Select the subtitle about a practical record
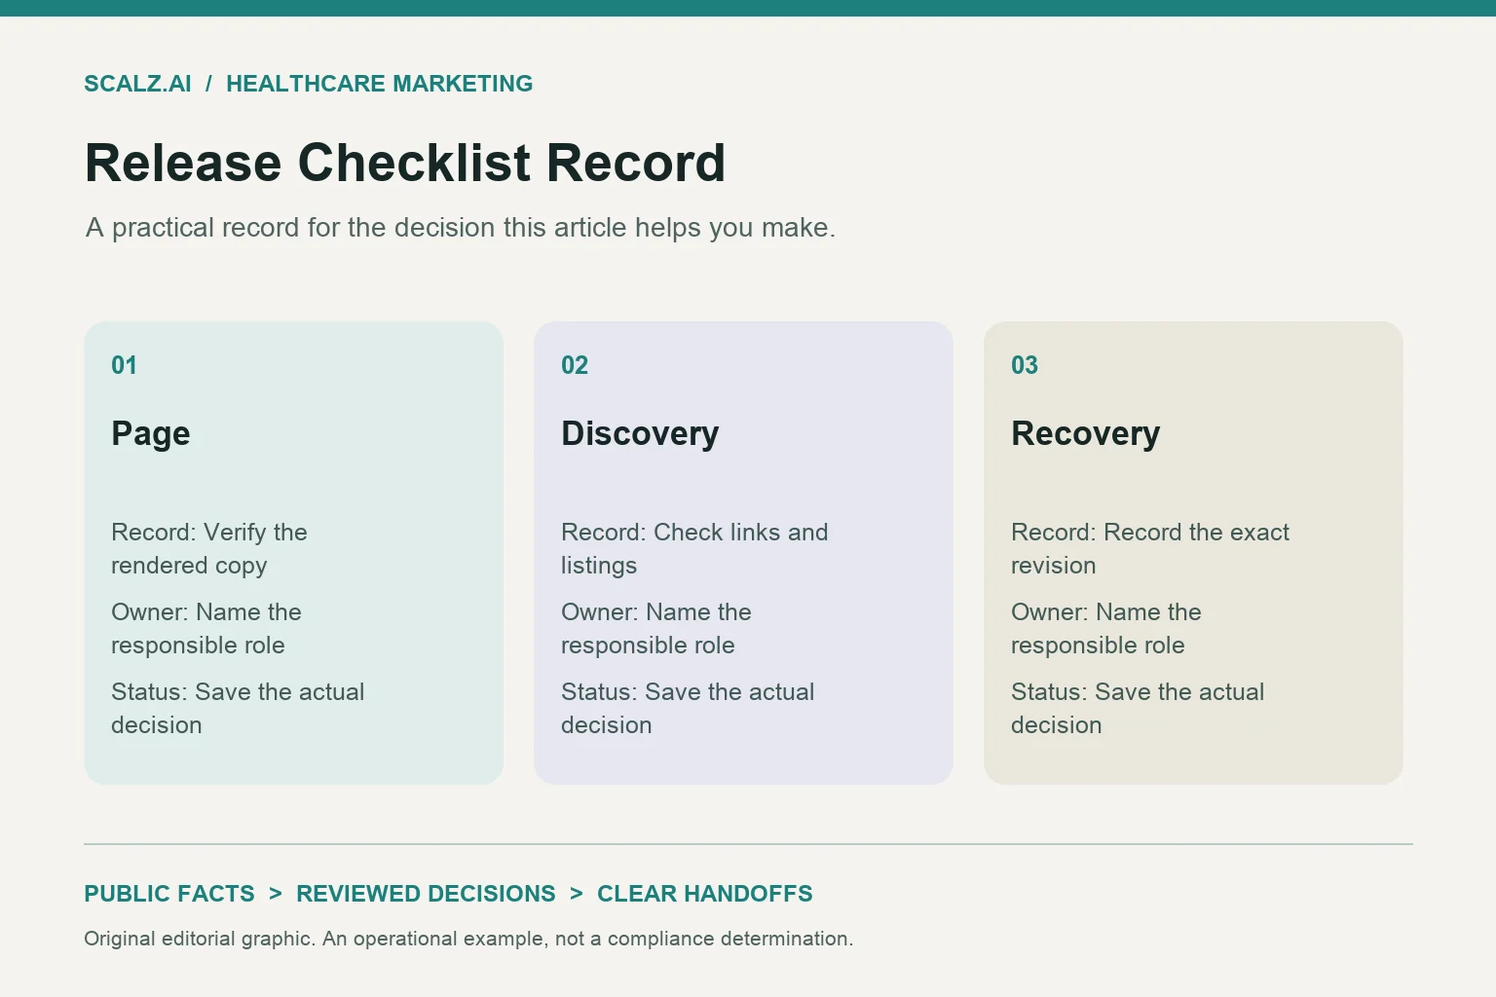The image size is (1496, 997). point(461,228)
